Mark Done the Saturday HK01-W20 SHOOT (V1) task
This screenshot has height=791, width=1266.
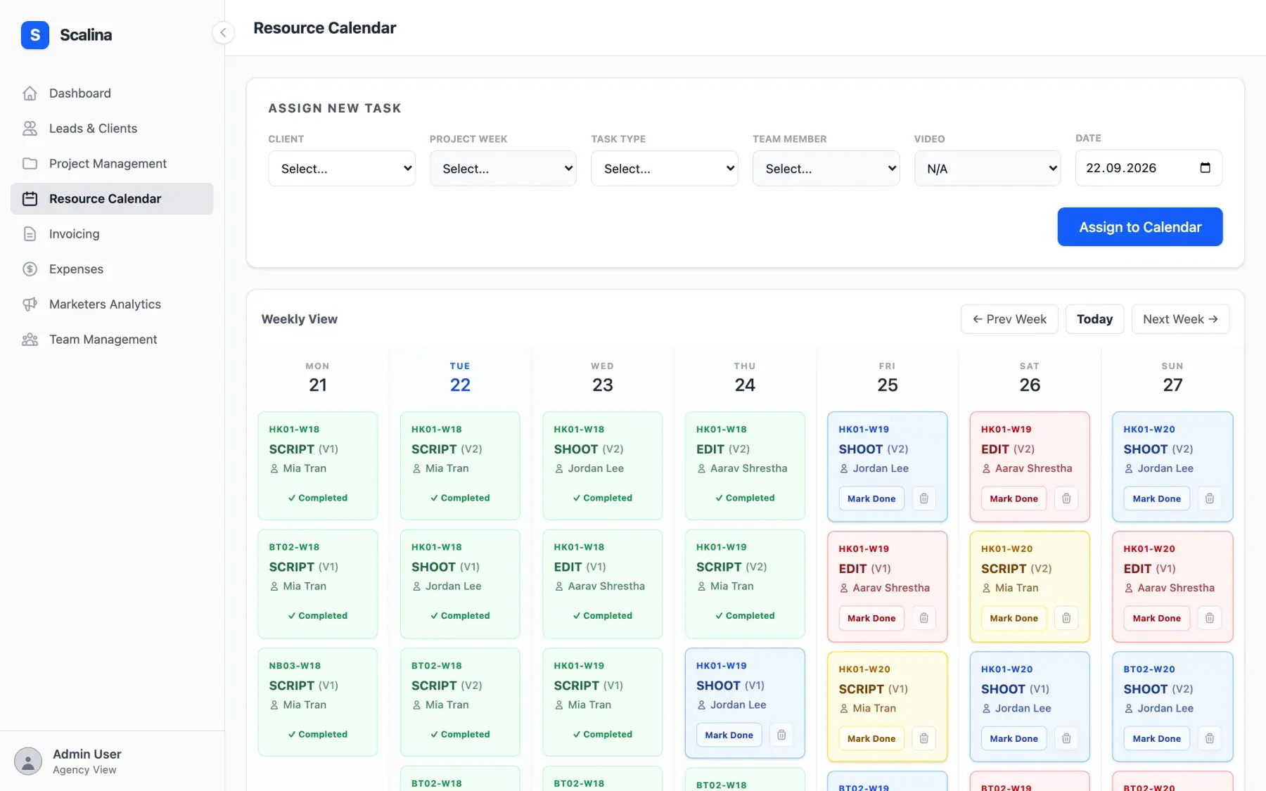point(1014,738)
